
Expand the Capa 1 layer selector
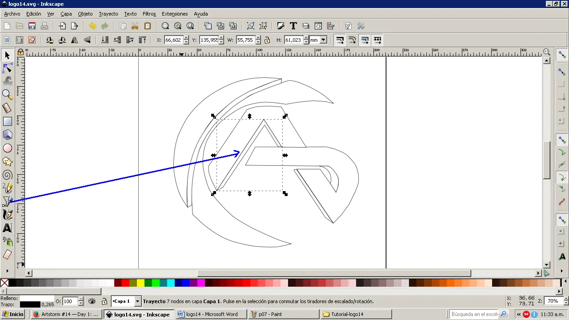[x=137, y=301]
